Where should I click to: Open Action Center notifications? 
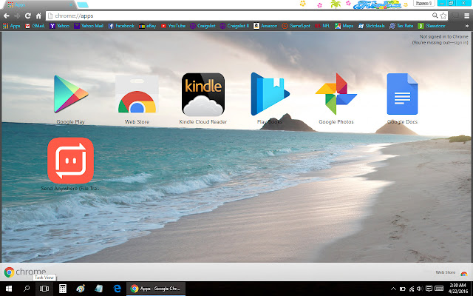pos(429,289)
